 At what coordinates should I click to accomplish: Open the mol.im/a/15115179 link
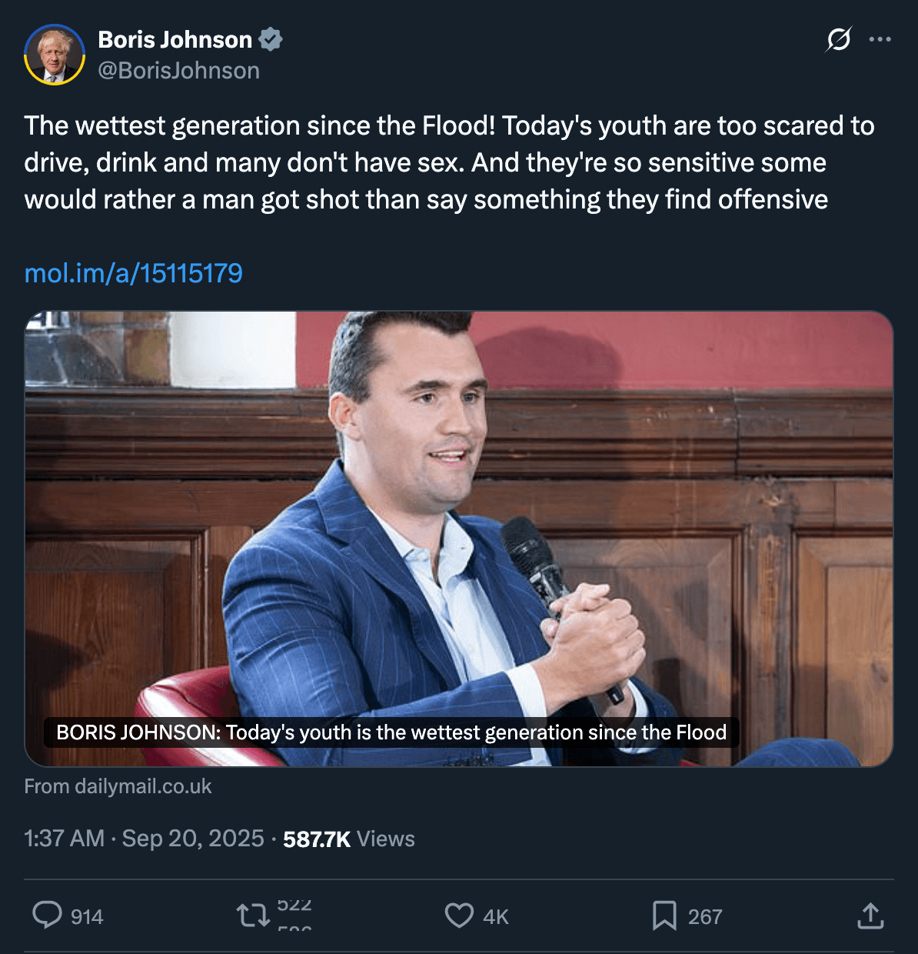click(134, 273)
